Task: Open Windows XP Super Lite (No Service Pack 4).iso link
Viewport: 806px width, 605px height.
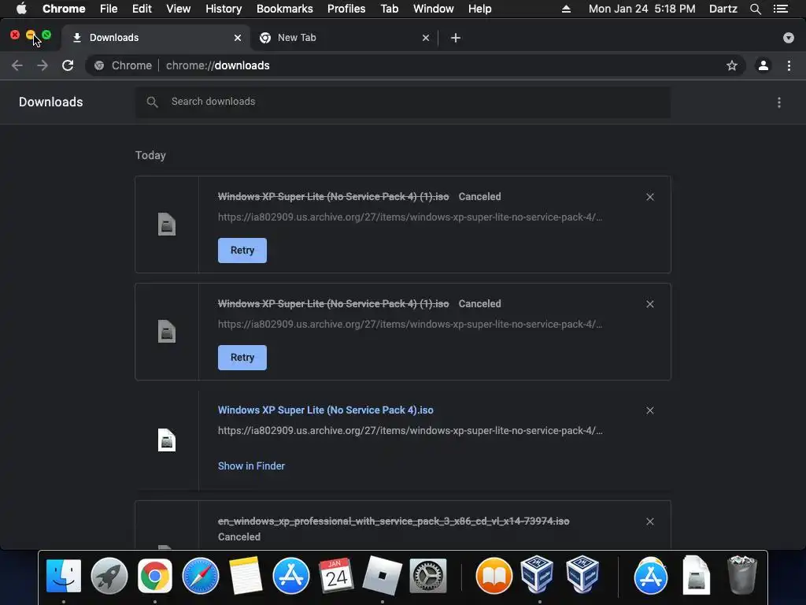Action: (x=325, y=410)
